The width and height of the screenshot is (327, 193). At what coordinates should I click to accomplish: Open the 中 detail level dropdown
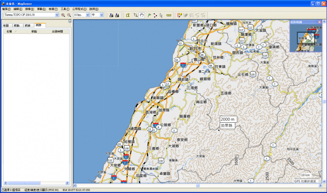click(102, 15)
